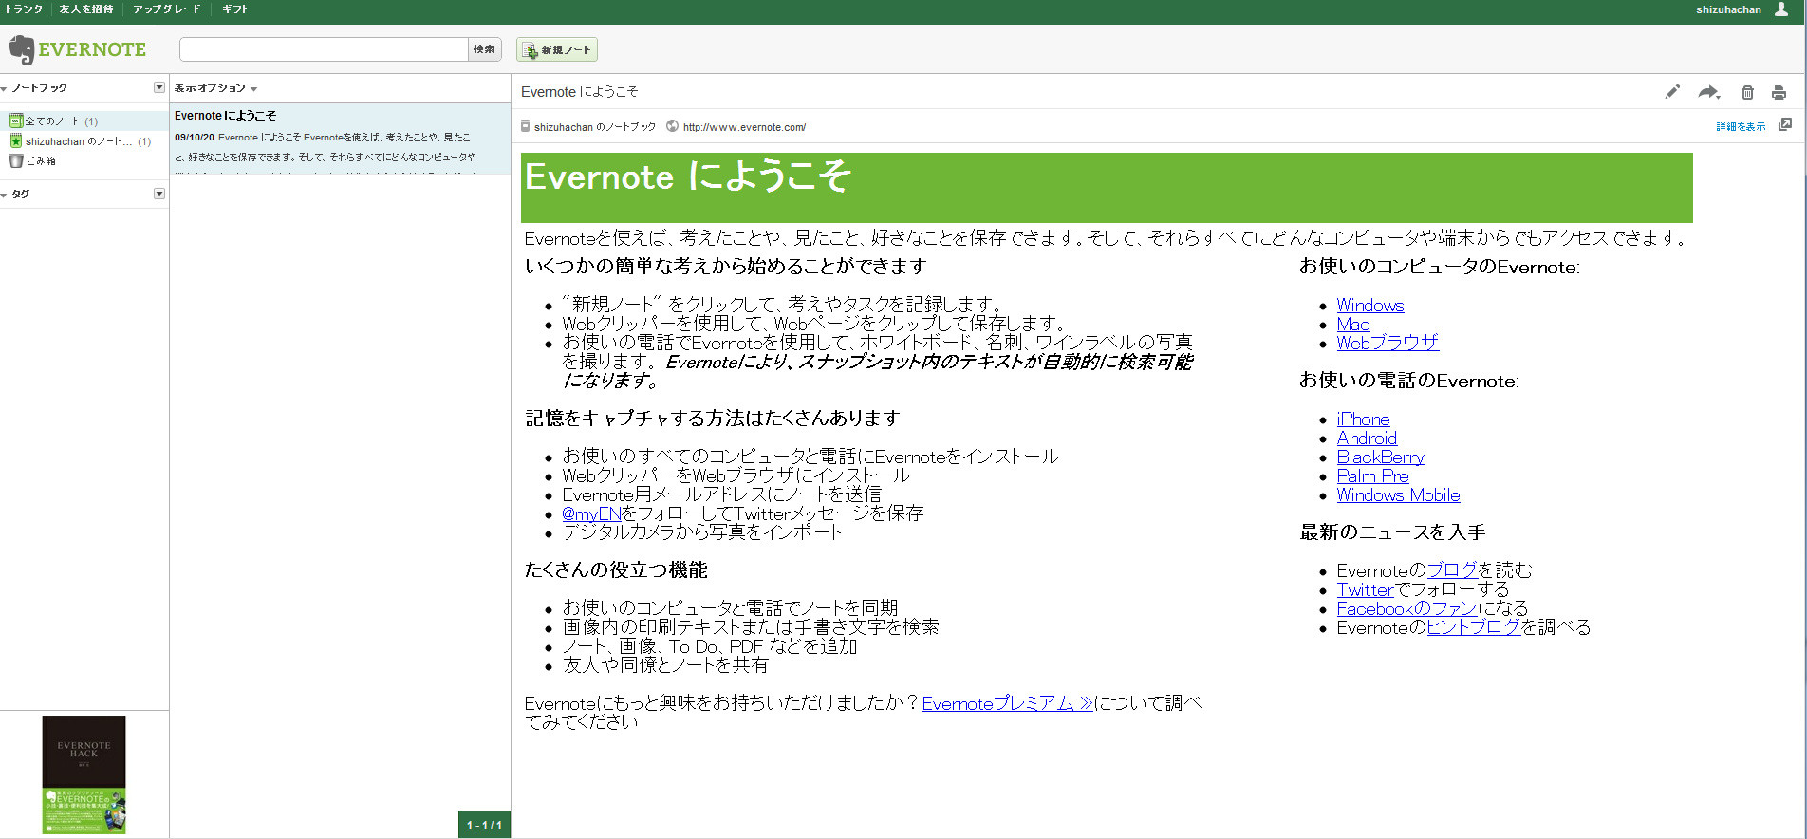The width and height of the screenshot is (1807, 839).
Task: Edit the note with the pencil icon
Action: [1672, 92]
